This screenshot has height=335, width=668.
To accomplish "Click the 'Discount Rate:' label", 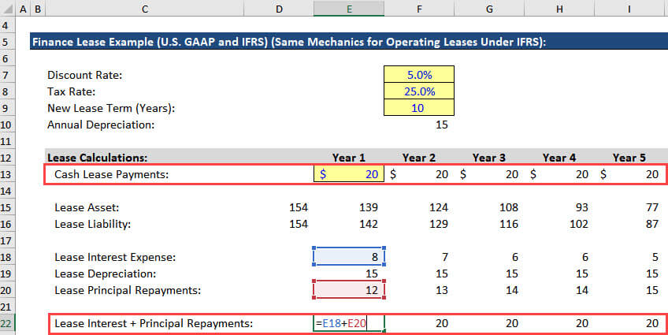I will 85,75.
